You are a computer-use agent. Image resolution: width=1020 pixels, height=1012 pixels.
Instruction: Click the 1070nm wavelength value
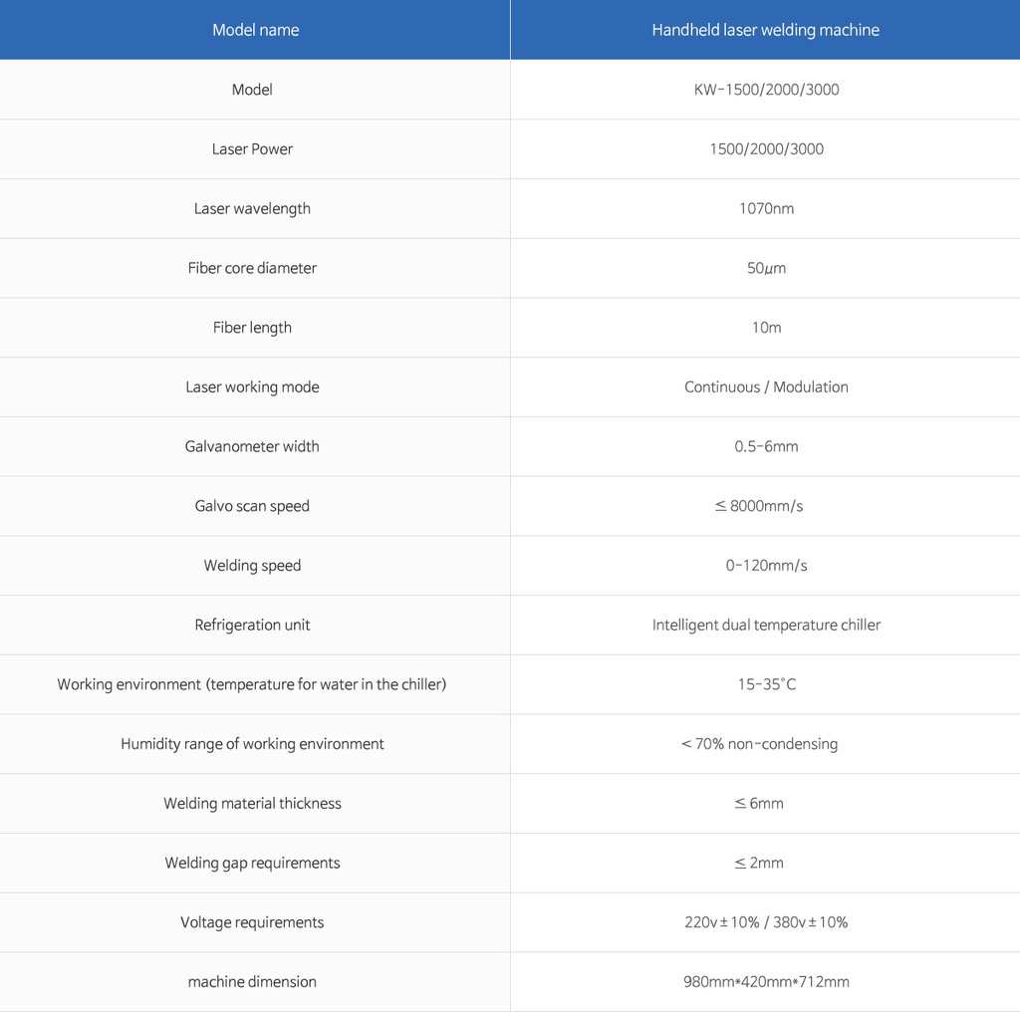pos(766,209)
